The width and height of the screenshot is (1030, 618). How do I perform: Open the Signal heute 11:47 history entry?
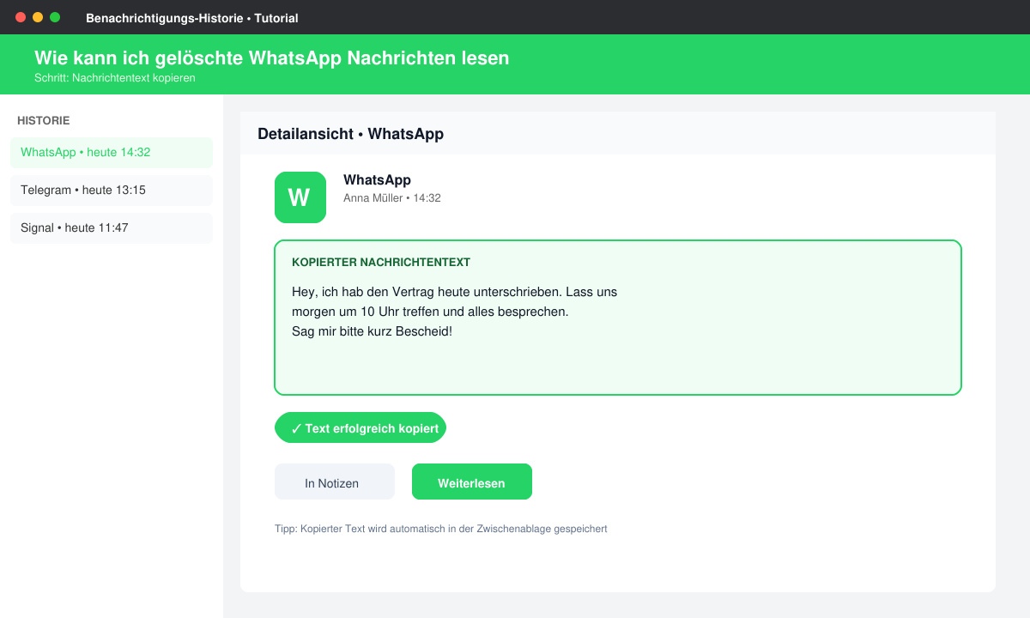pyautogui.click(x=112, y=228)
